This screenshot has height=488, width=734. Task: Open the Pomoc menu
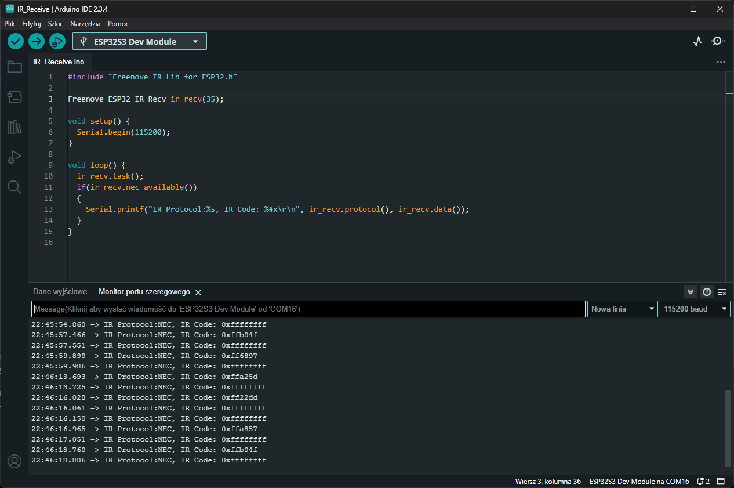pyautogui.click(x=118, y=24)
